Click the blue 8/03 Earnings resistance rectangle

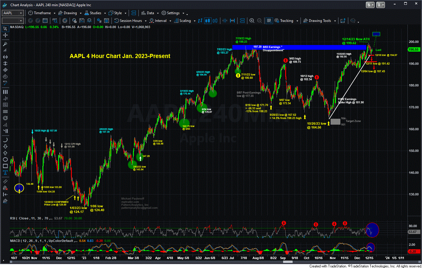(299, 47)
